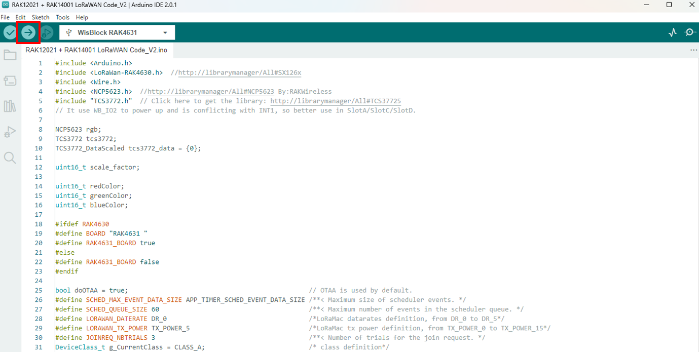Click the 'OTAA is used by default.' comment
This screenshot has width=699, height=352.
pyautogui.click(x=360, y=290)
